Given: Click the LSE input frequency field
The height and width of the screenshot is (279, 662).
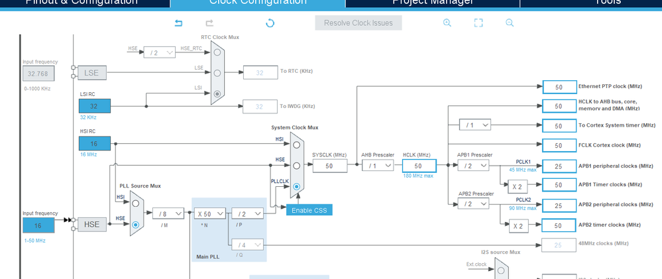Looking at the screenshot, I should 38,74.
